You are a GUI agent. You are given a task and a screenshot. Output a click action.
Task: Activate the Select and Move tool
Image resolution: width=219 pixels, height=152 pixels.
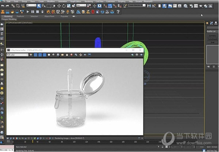(x=59, y=6)
